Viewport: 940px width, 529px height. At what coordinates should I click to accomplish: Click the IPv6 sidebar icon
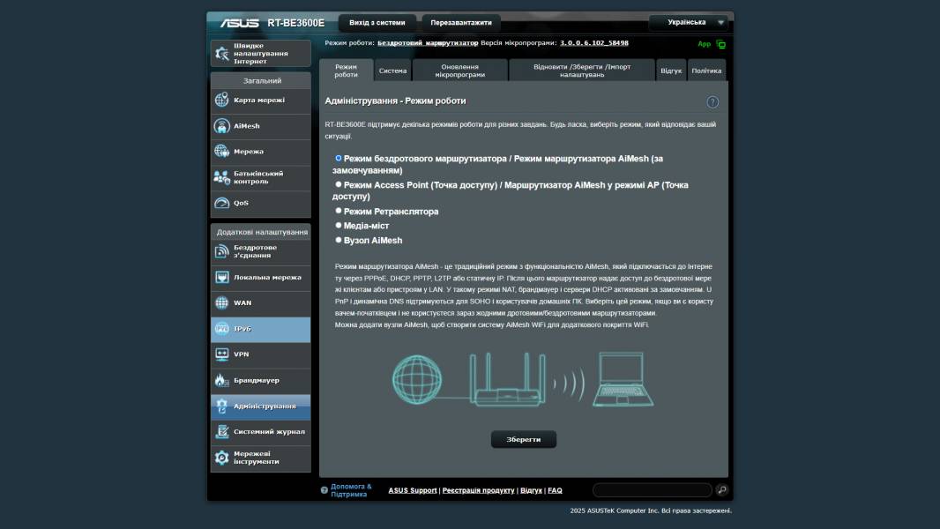pyautogui.click(x=222, y=328)
